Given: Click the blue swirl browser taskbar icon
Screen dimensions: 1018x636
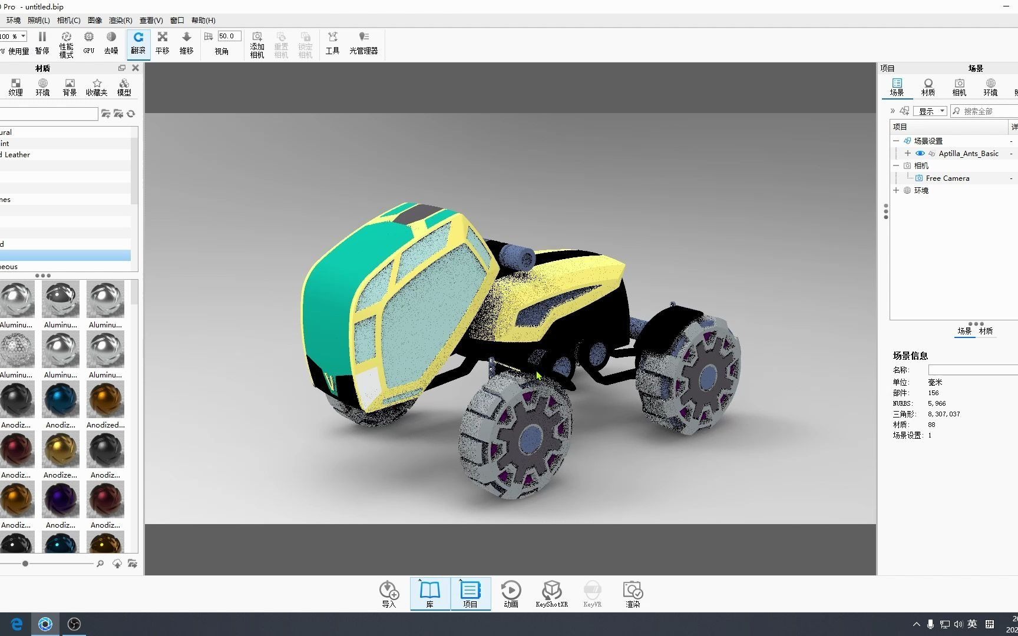Looking at the screenshot, I should coord(45,624).
